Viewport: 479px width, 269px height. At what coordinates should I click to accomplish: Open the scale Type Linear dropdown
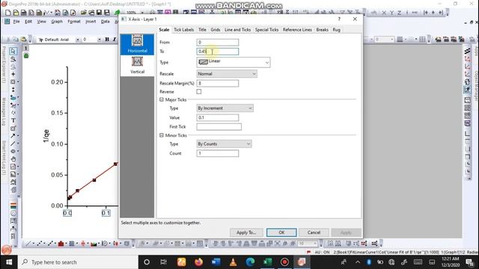tap(234, 62)
